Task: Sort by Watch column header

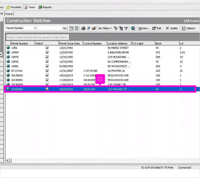Action: point(47,43)
